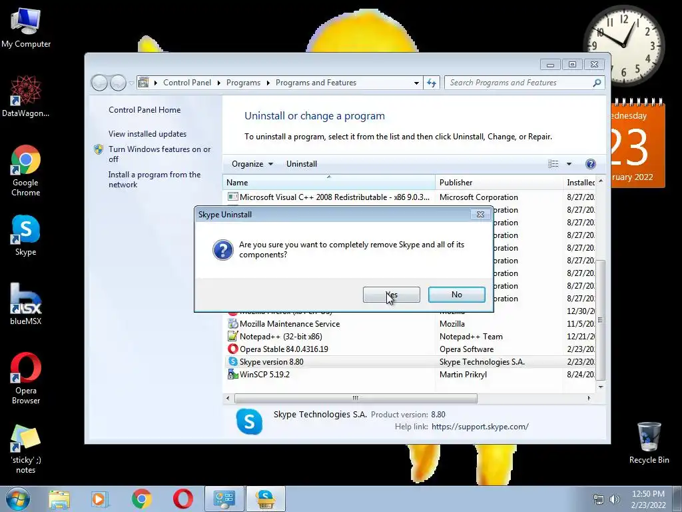This screenshot has height=512, width=682.
Task: Click Control Panel icon in address bar
Action: click(x=144, y=82)
